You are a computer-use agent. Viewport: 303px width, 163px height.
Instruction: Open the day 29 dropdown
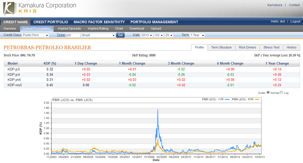[169, 35]
